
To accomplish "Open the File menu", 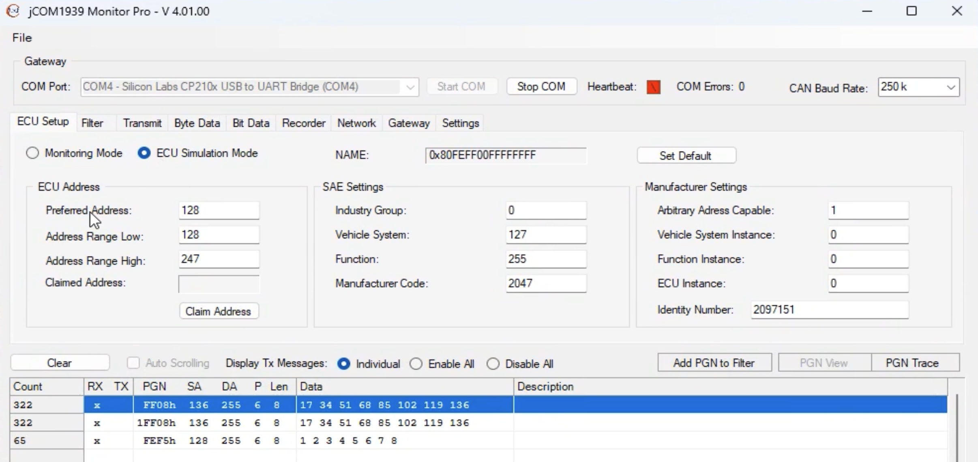I will pyautogui.click(x=22, y=38).
